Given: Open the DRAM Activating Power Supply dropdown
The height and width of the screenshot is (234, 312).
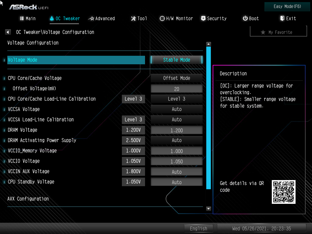Looking at the screenshot, I should 176,140.
